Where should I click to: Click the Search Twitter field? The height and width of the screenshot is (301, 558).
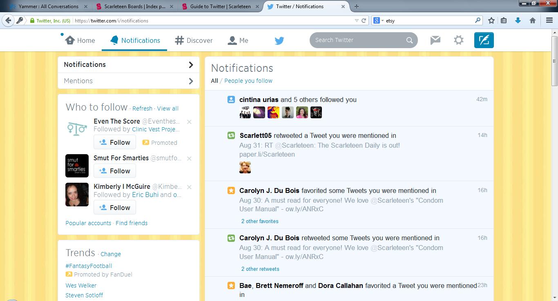pyautogui.click(x=364, y=40)
